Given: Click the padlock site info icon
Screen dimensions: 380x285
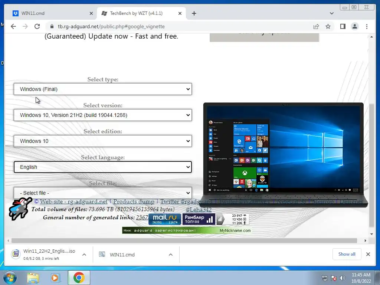Looking at the screenshot, I should [x=52, y=26].
